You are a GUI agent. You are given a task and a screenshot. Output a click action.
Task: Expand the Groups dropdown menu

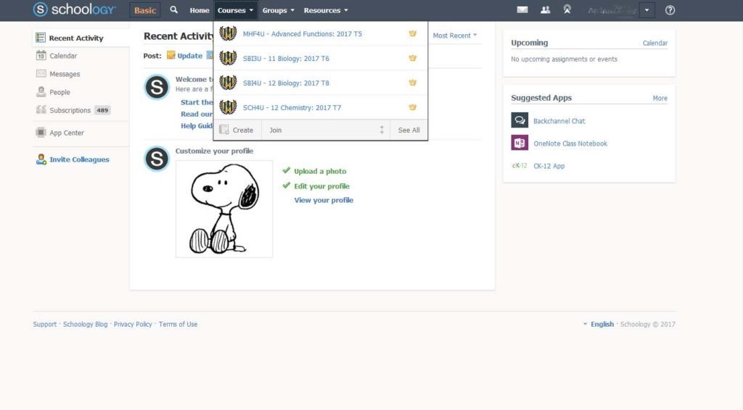click(278, 10)
